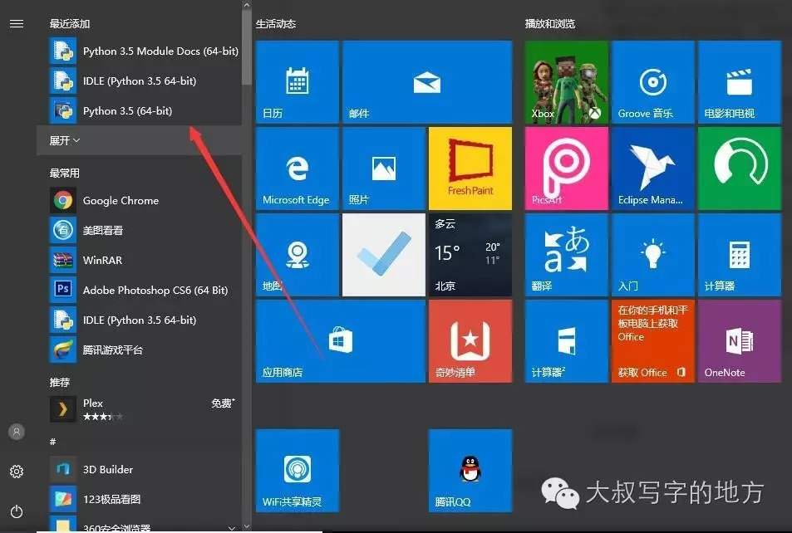
Task: Open the OneNote tile
Action: point(740,341)
